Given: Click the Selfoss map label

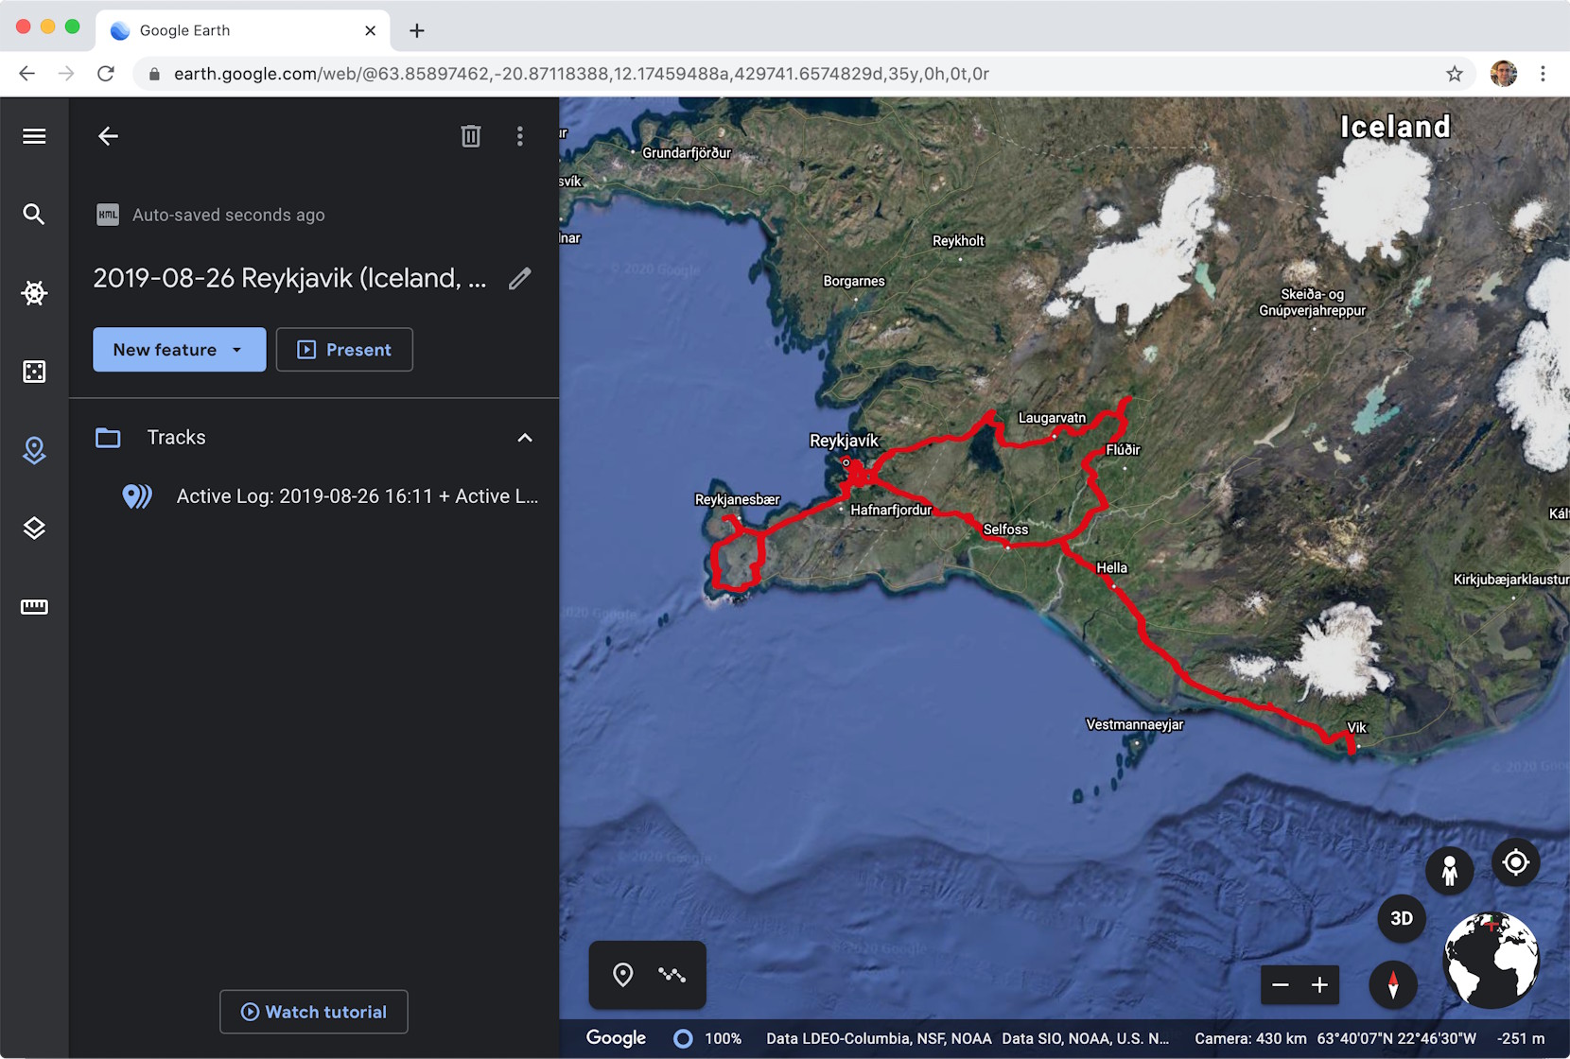Looking at the screenshot, I should coord(1005,529).
